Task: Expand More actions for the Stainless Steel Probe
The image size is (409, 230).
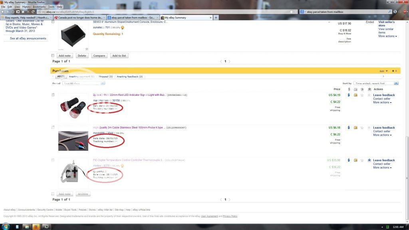Action: pos(382,135)
